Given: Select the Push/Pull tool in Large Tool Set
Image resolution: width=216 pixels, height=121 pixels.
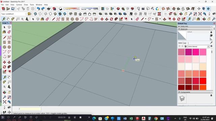Looking at the screenshot, I should coord(9,62).
